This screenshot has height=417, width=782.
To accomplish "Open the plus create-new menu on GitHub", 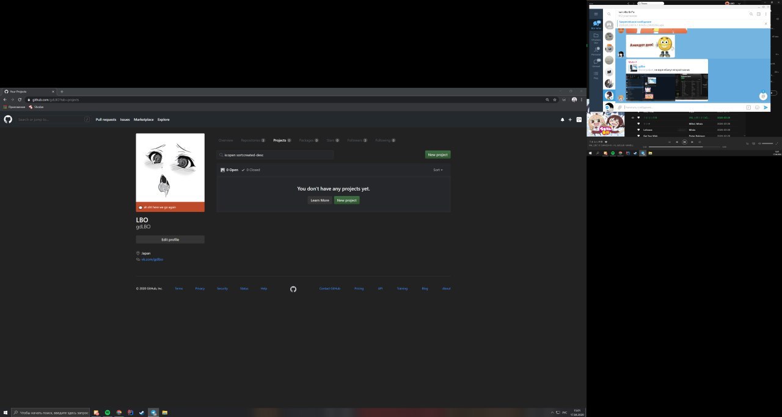I will point(570,120).
